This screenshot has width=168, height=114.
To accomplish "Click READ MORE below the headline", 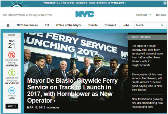I will (53, 108).
